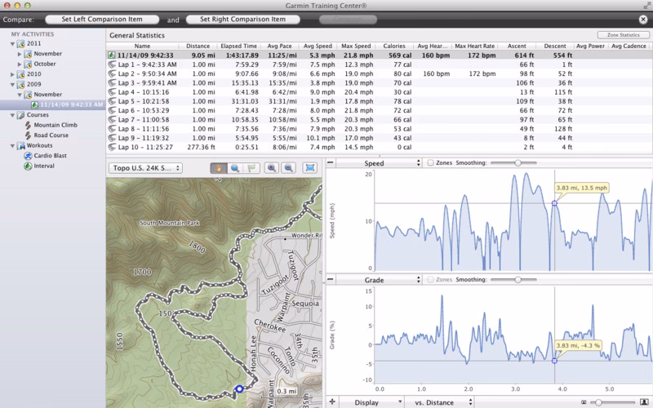The width and height of the screenshot is (653, 408).
Task: Open the Grade graph type dropdown
Action: coord(380,280)
